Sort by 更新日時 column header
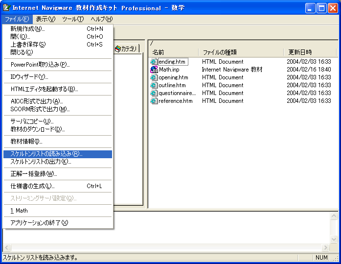Image resolution: width=341 pixels, height=264 pixels. tap(310, 52)
